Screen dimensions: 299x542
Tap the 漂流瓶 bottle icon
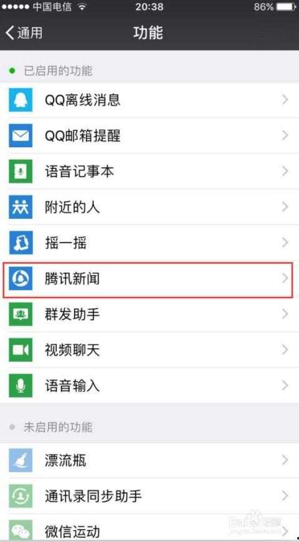[21, 460]
